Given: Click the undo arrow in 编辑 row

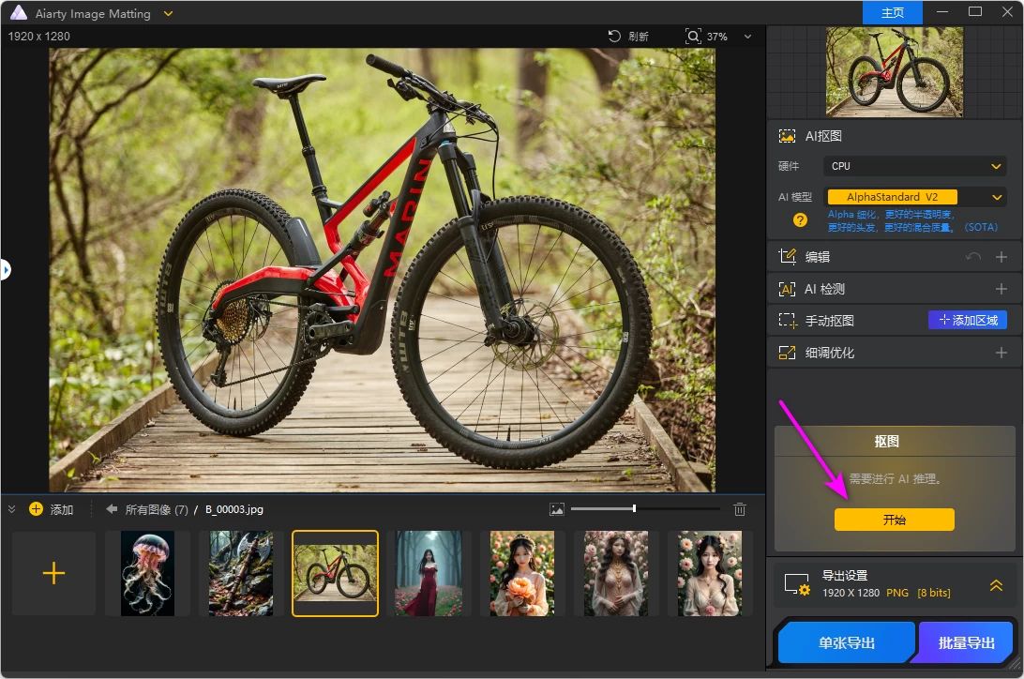Looking at the screenshot, I should (973, 257).
